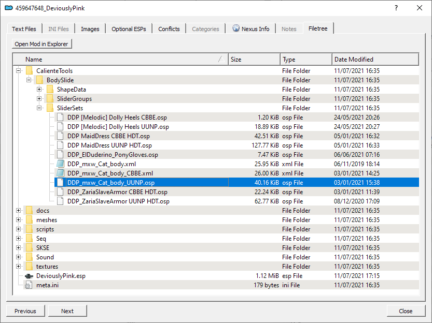The height and width of the screenshot is (323, 432).
Task: Sort by the Type column header
Action: [306, 60]
